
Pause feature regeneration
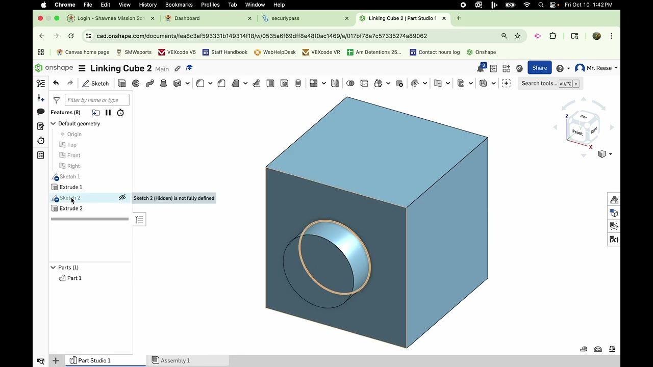(108, 113)
